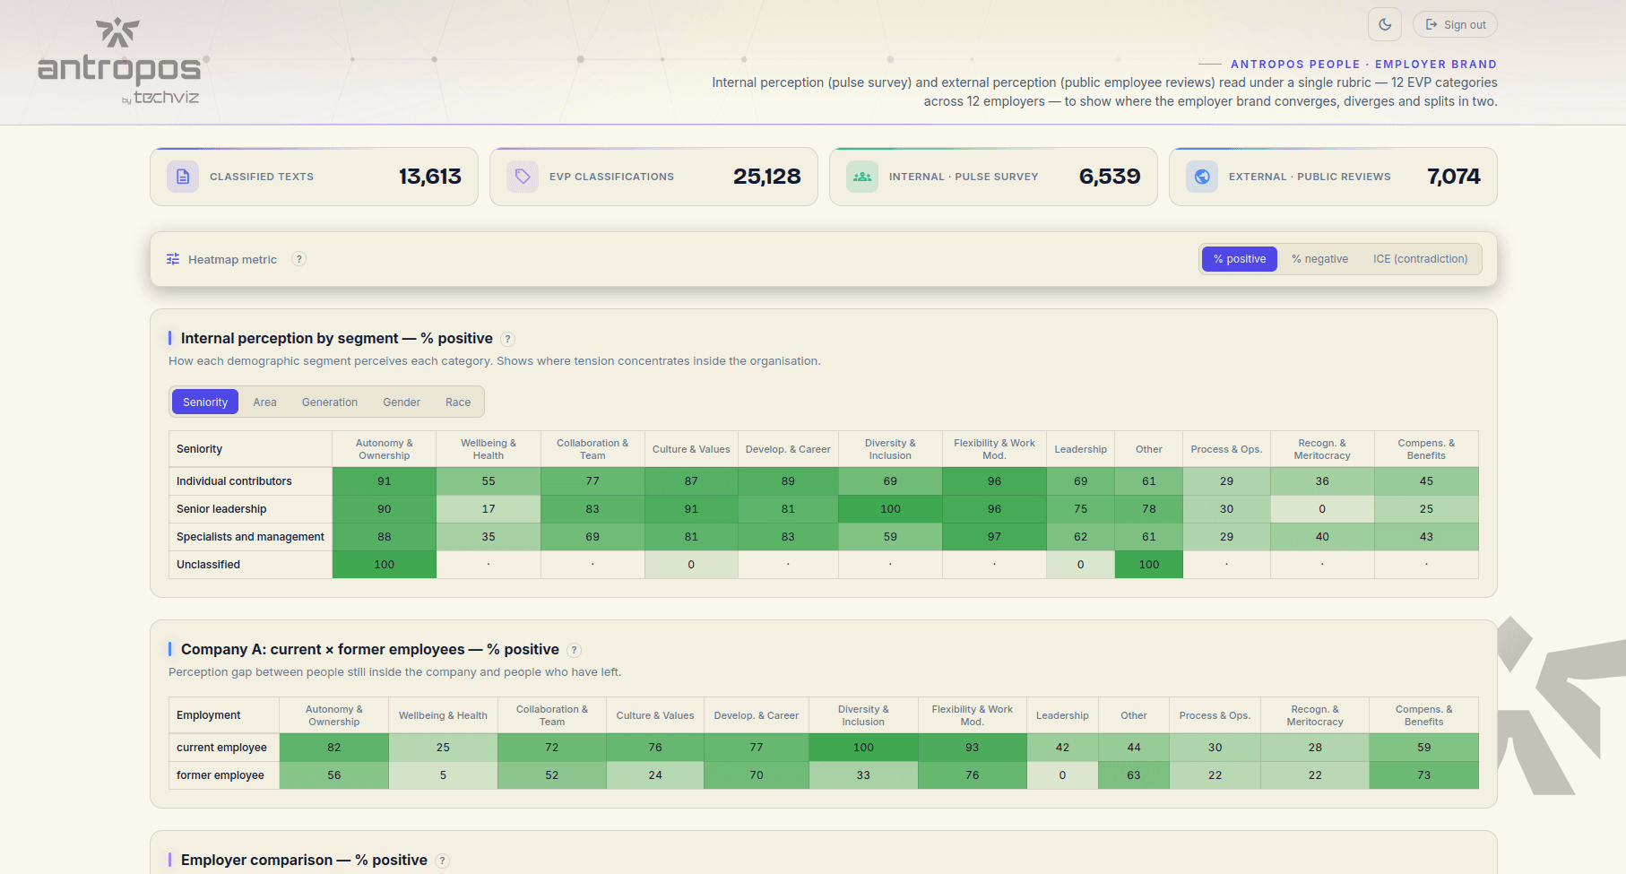Screen dimensions: 1626x874
Task: Click the Classified Texts document icon
Action: point(183,177)
